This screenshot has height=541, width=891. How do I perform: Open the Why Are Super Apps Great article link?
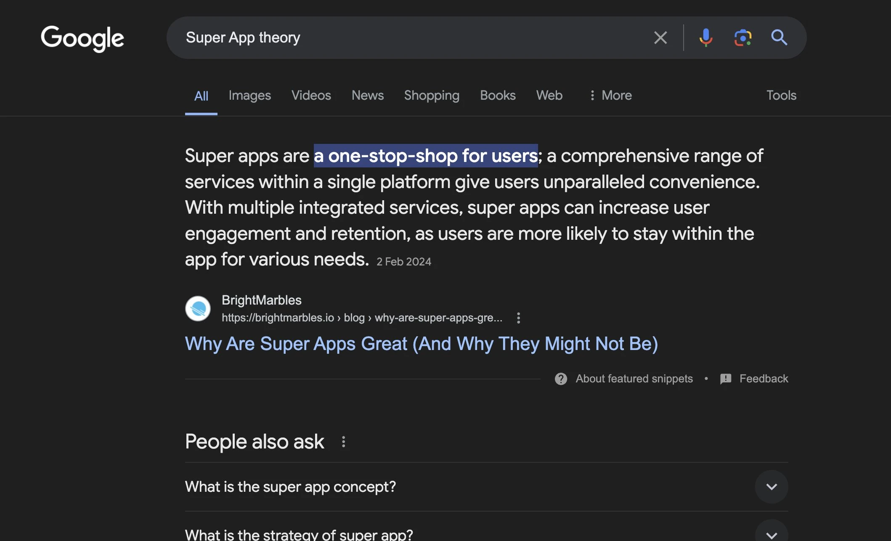click(x=422, y=344)
